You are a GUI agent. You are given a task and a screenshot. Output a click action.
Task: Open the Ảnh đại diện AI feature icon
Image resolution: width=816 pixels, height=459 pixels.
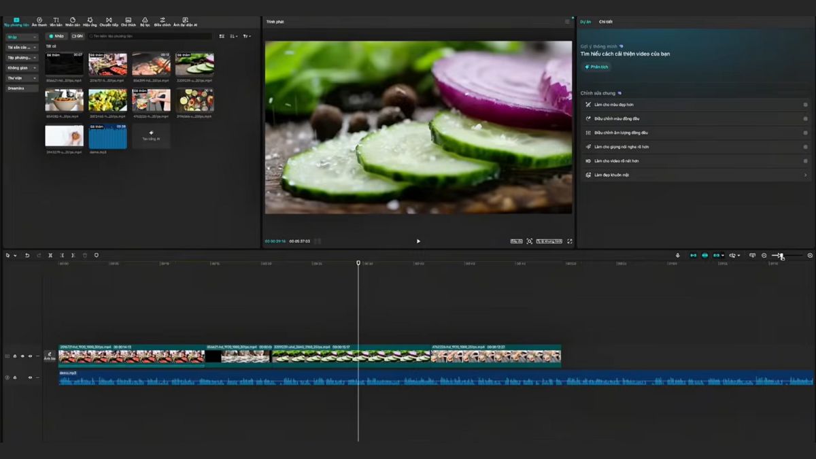coord(185,18)
